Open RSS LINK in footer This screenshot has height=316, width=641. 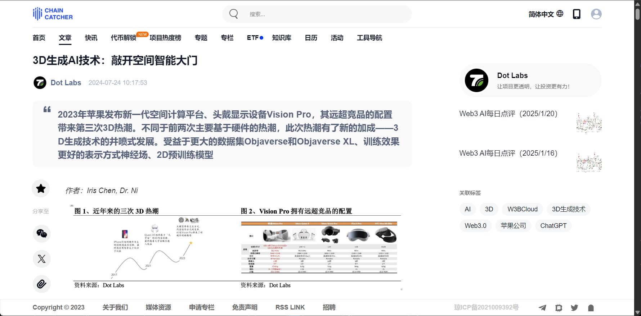(290, 307)
